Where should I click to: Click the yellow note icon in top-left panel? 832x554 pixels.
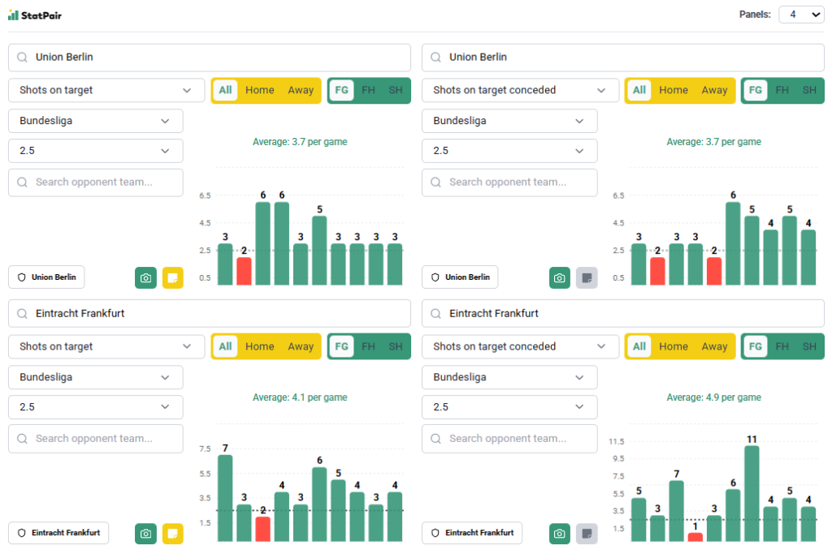pyautogui.click(x=173, y=277)
